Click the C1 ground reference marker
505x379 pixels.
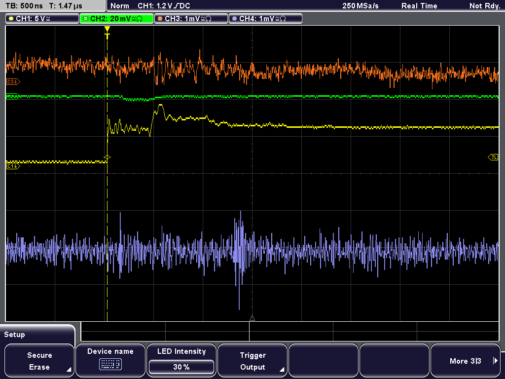click(x=13, y=166)
